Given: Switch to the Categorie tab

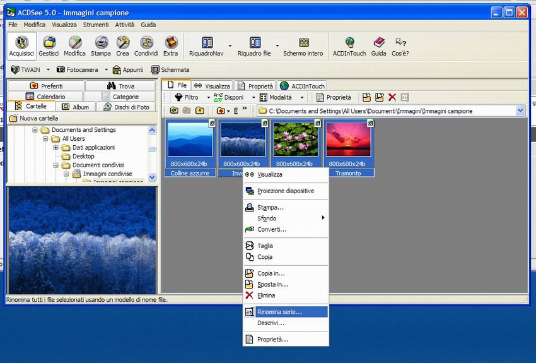Looking at the screenshot, I should pyautogui.click(x=120, y=97).
